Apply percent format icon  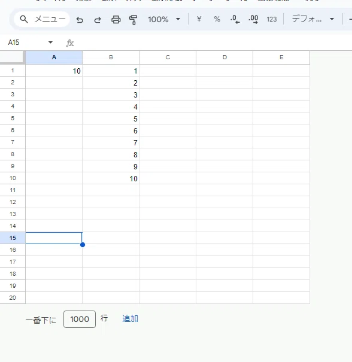217,19
